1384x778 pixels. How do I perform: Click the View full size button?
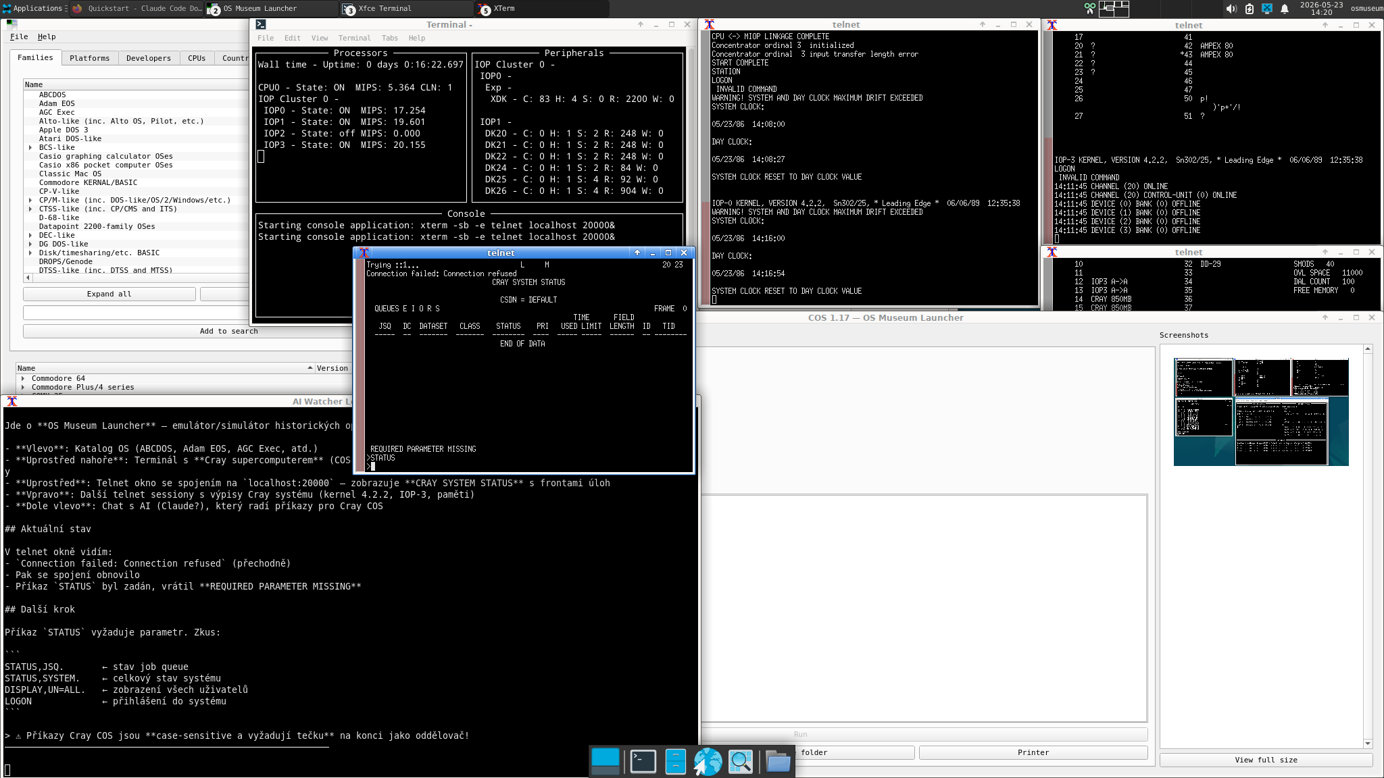point(1266,760)
